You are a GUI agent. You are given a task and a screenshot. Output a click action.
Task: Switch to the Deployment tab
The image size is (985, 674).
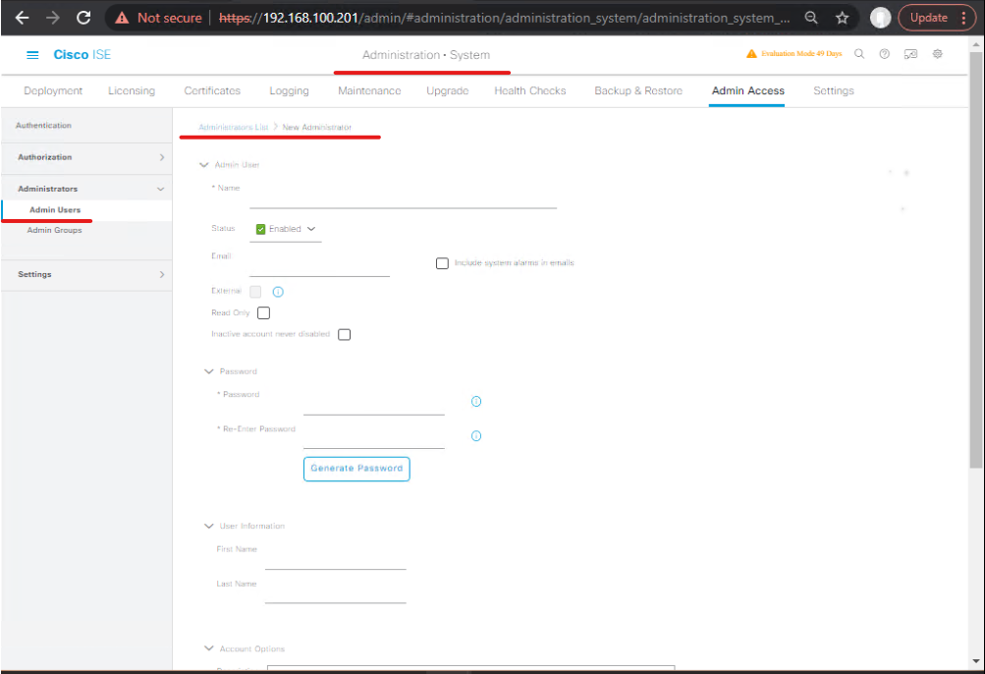tap(53, 90)
